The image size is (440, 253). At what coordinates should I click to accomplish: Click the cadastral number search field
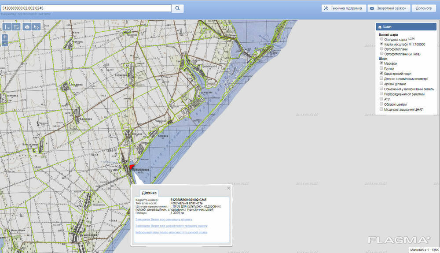pyautogui.click(x=86, y=8)
